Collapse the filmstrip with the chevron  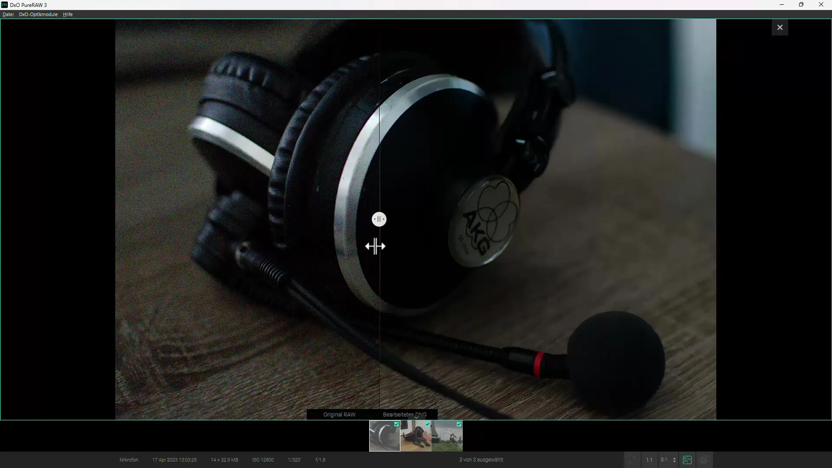416,417
